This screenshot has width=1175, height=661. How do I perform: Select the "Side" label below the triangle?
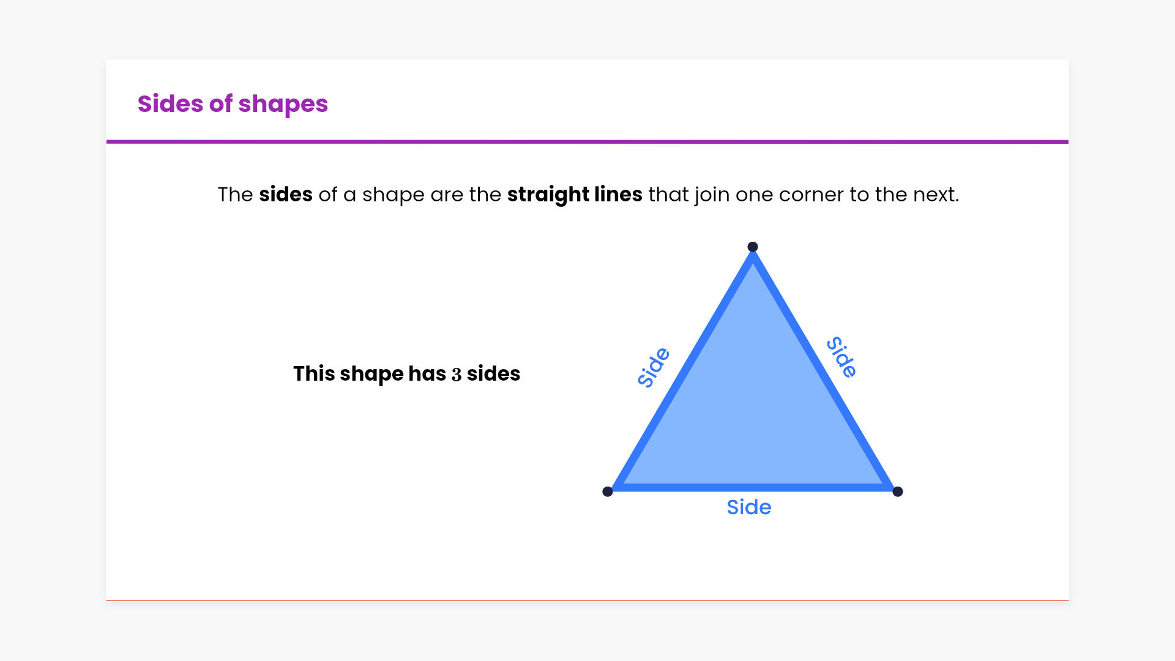click(748, 507)
